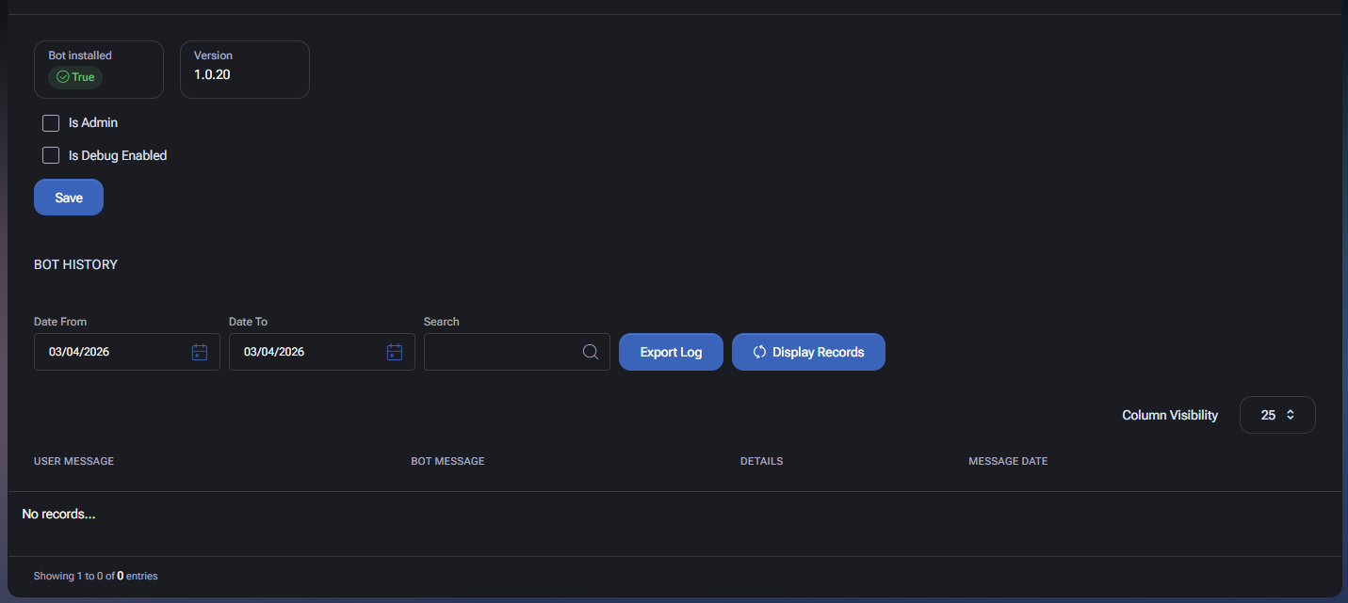Toggle the Is Debug Enabled checkbox

pyautogui.click(x=51, y=155)
